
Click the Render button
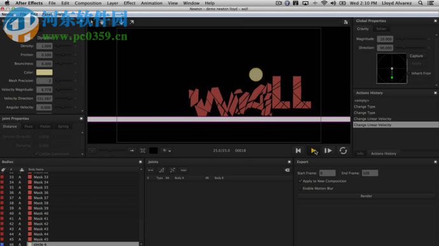[366, 196]
